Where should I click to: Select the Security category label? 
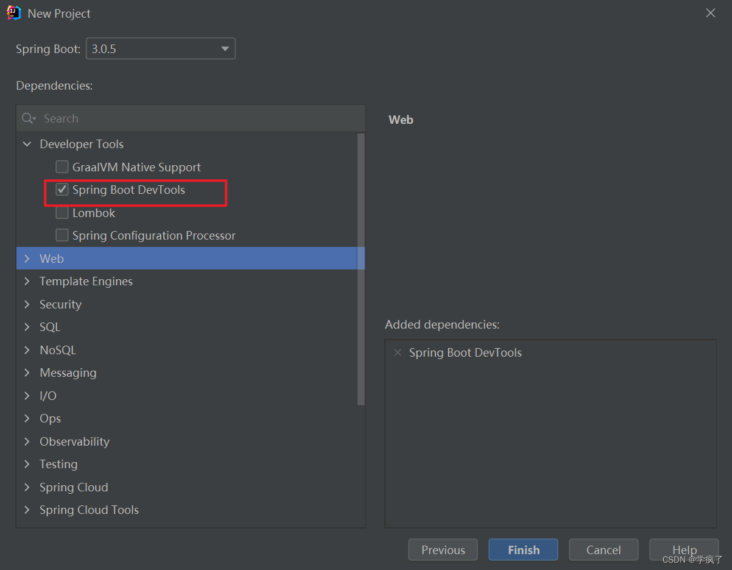pyautogui.click(x=60, y=304)
